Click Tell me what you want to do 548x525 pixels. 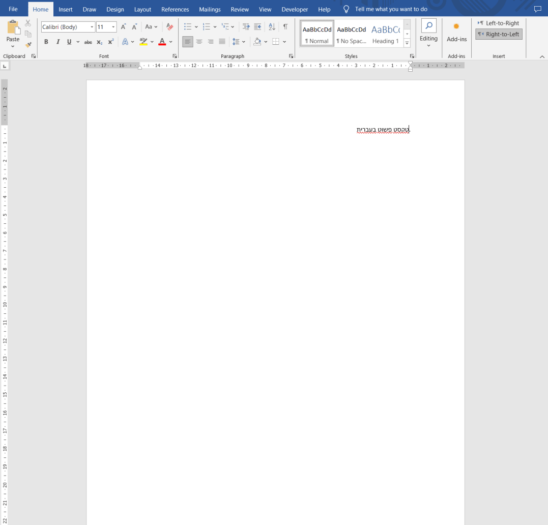pos(391,9)
